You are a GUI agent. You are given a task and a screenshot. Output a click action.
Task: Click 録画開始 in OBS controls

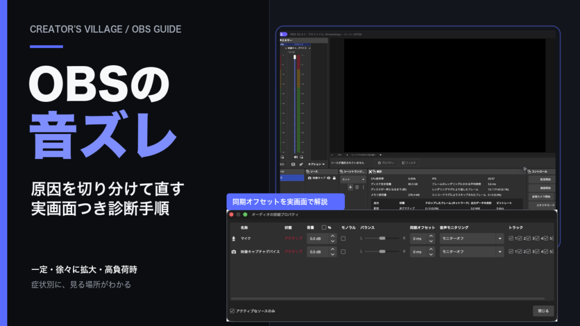[x=542, y=188]
